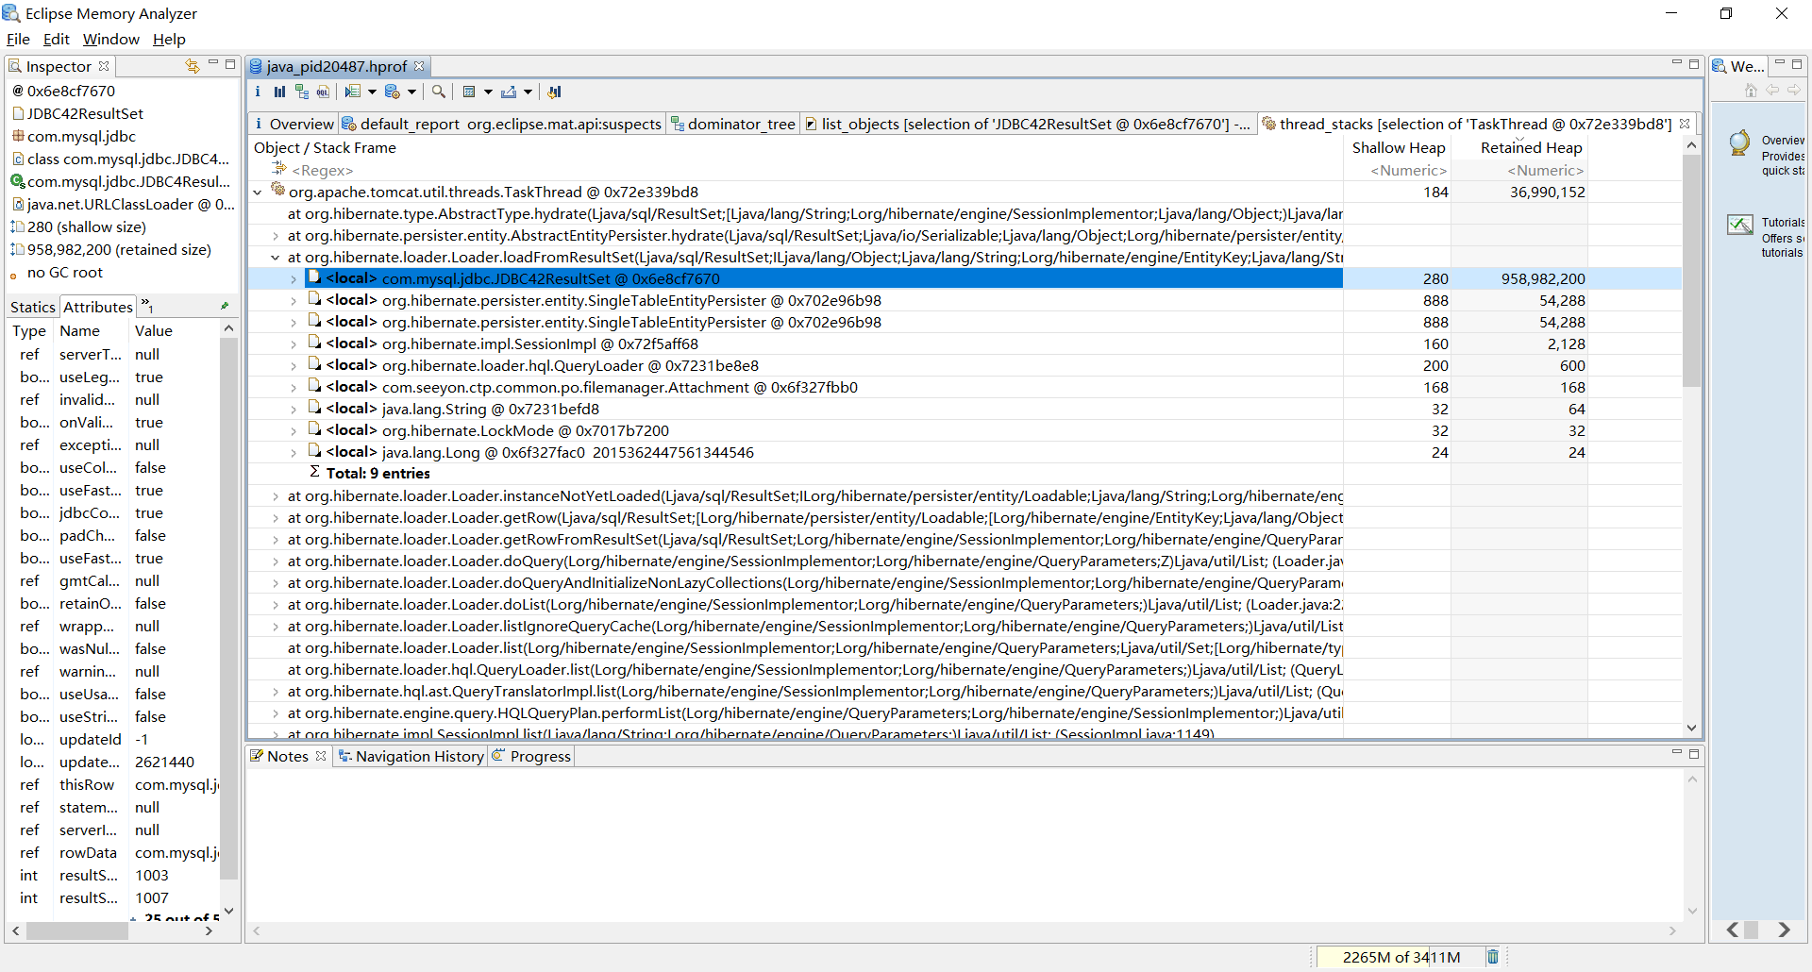Open the export dropdown arrow

[x=528, y=92]
